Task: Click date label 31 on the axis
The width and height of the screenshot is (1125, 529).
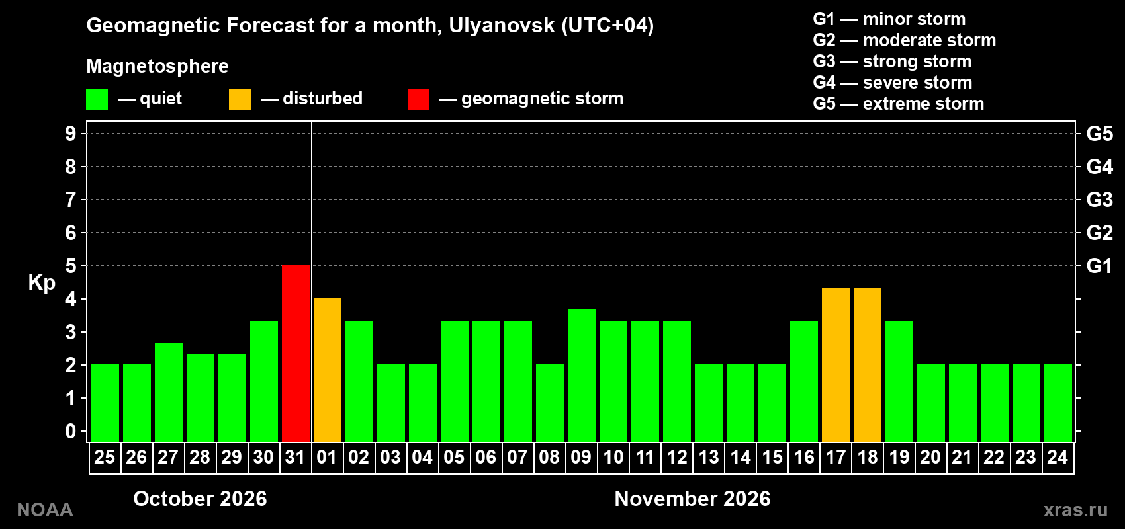Action: 295,457
